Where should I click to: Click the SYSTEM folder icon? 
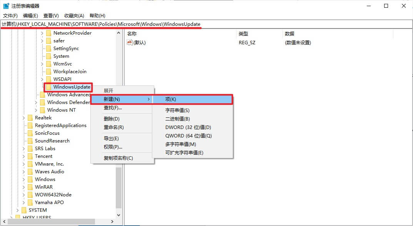pyautogui.click(x=24, y=210)
